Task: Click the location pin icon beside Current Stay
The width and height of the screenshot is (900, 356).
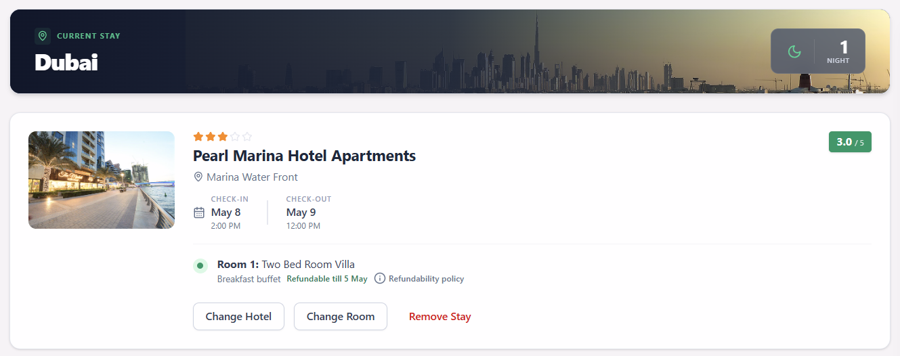Action: [43, 36]
